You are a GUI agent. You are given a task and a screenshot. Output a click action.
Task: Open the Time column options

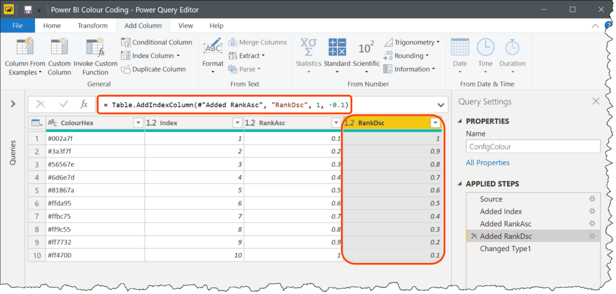click(485, 56)
